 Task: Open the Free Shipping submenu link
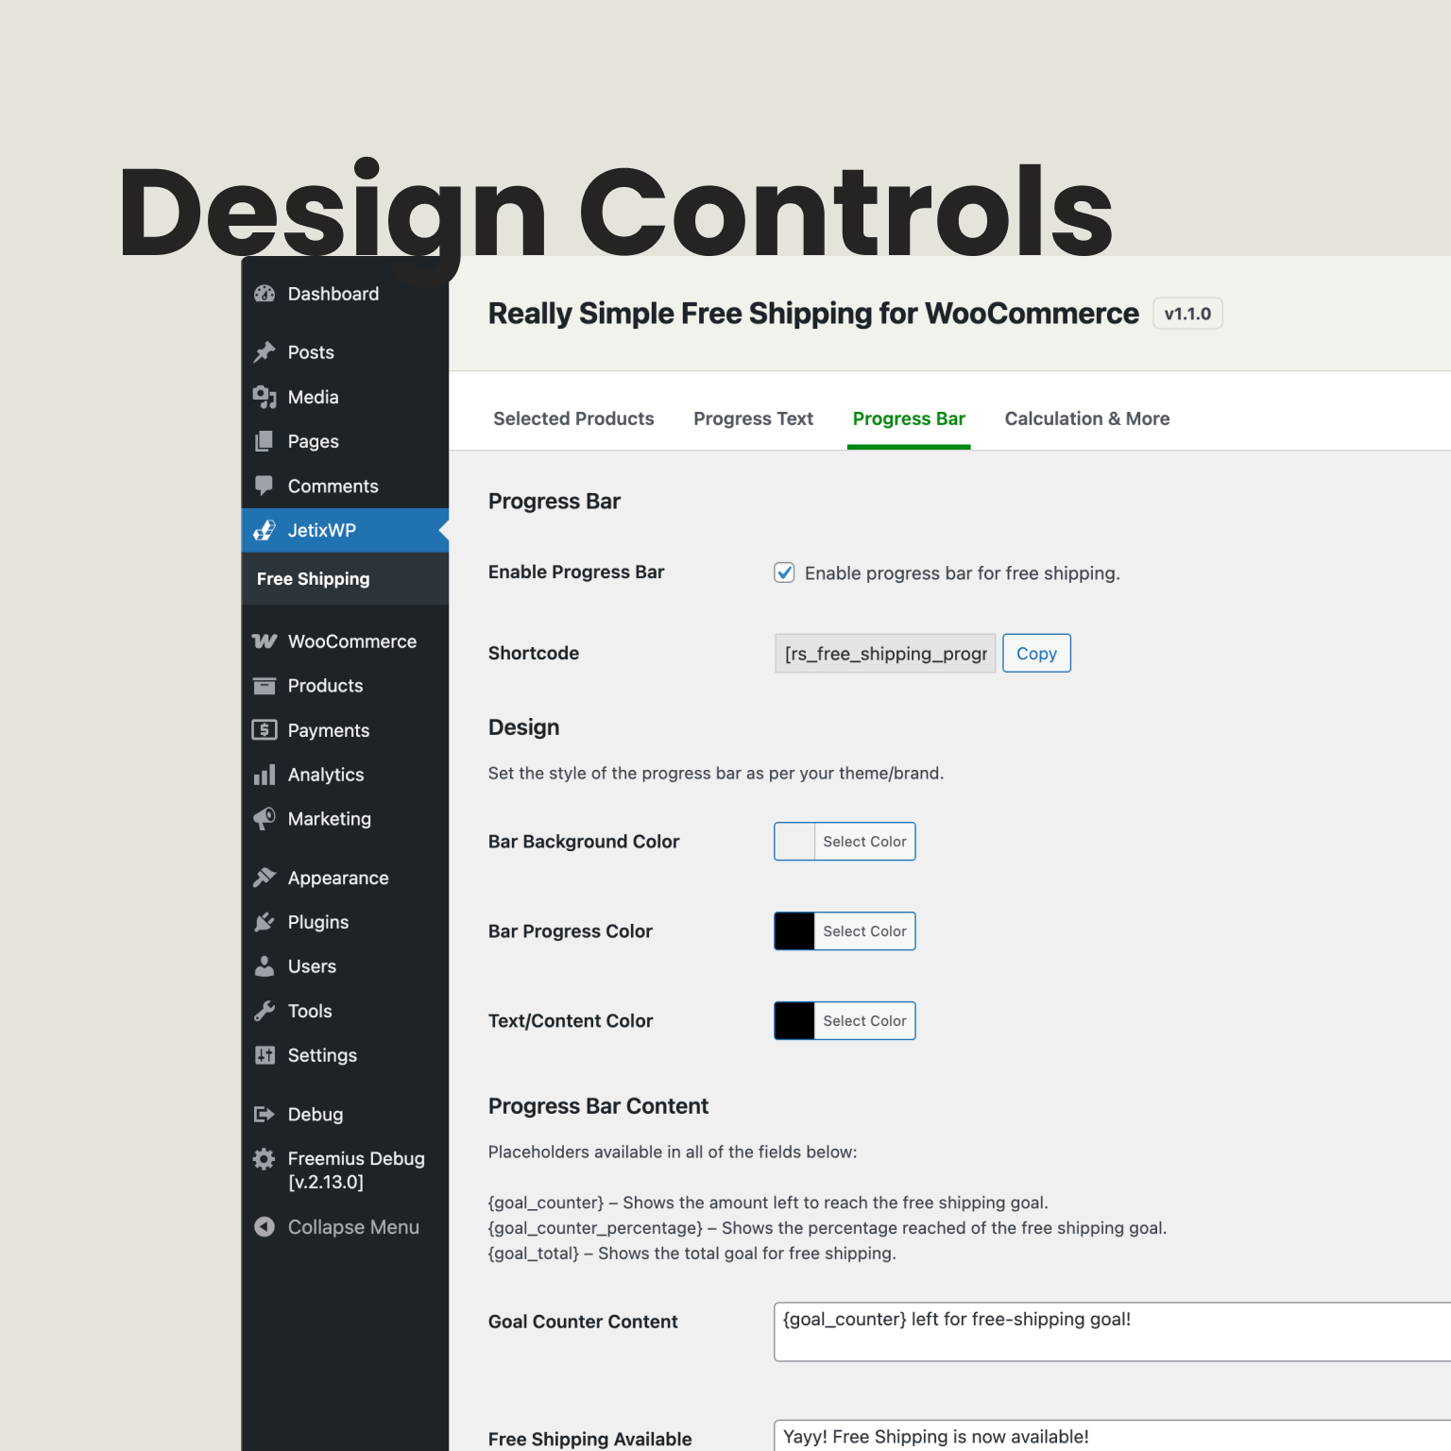point(314,579)
